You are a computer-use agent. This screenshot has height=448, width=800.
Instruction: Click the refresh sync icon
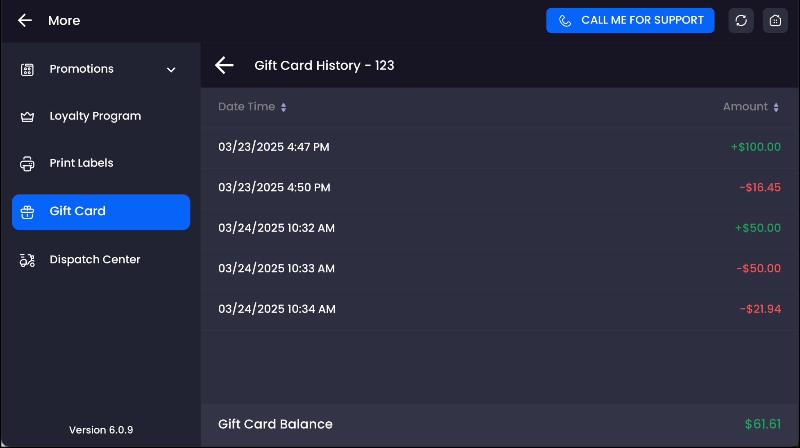pos(741,20)
